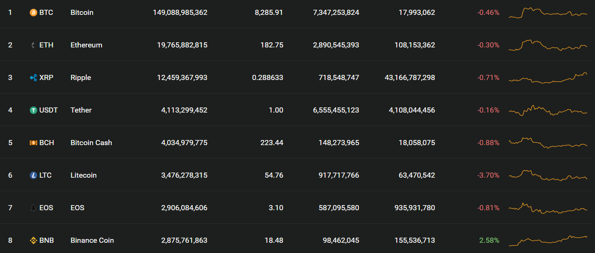
Task: Click the USDT ticker symbol
Action: 49,110
